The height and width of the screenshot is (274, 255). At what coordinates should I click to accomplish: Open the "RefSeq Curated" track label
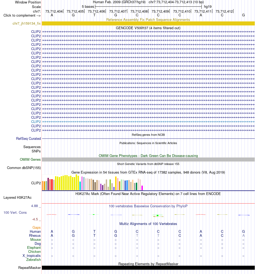tap(28, 138)
